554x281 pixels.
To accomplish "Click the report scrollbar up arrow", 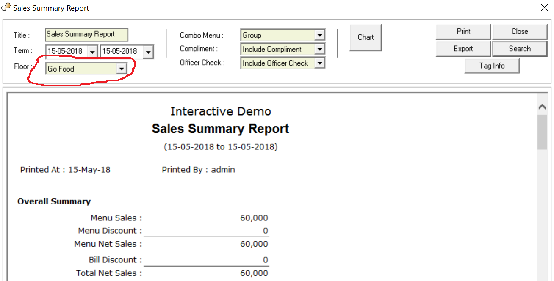I will 542,107.
